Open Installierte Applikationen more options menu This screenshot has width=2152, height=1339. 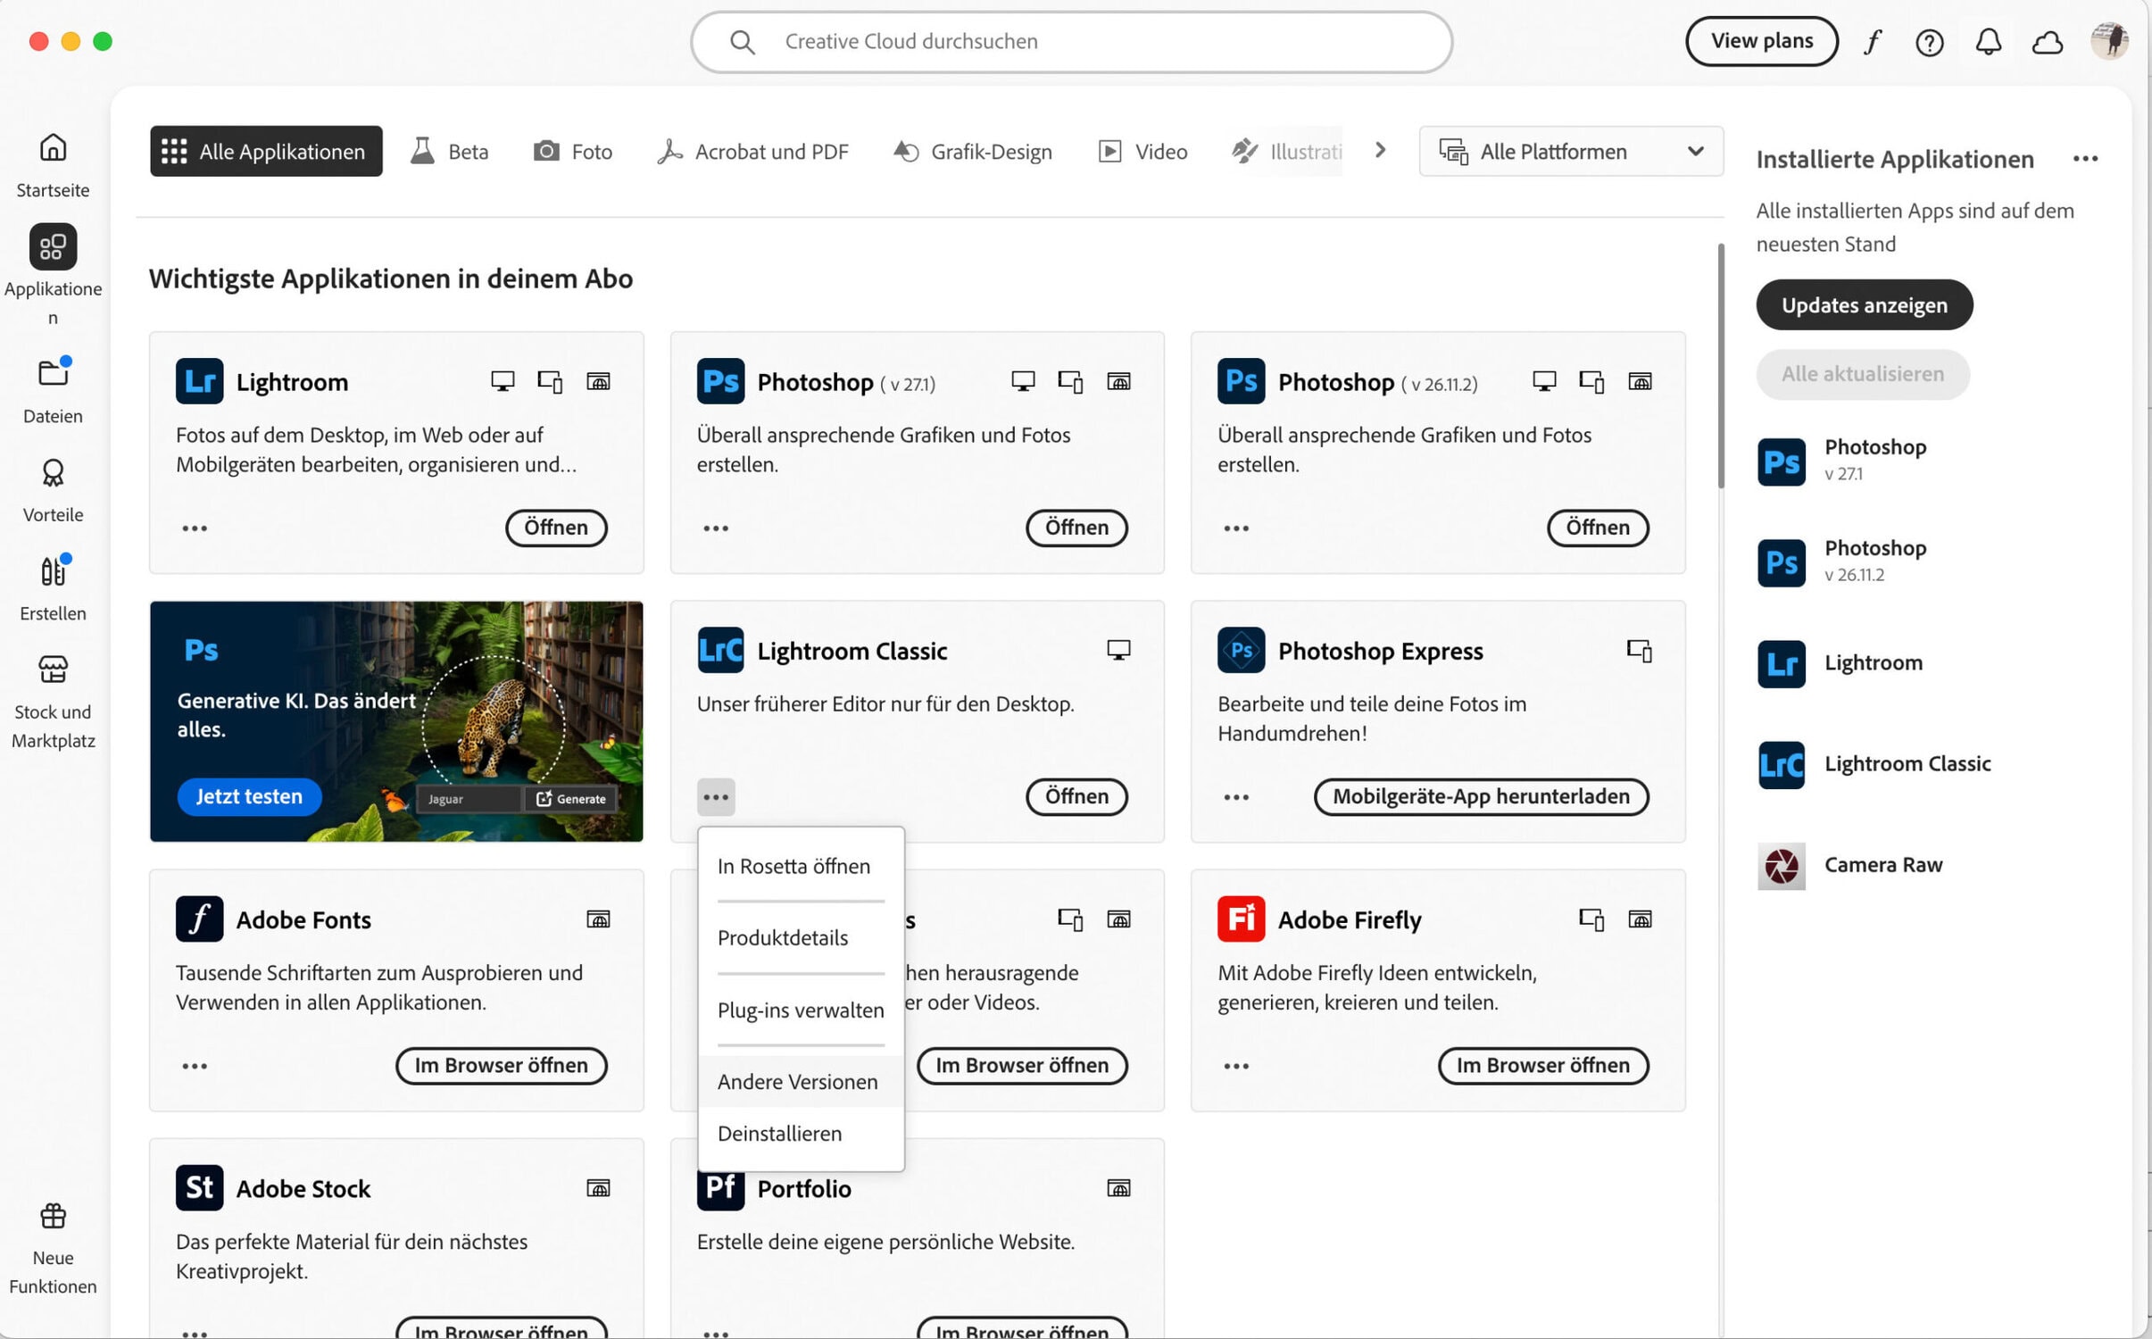pos(2085,159)
